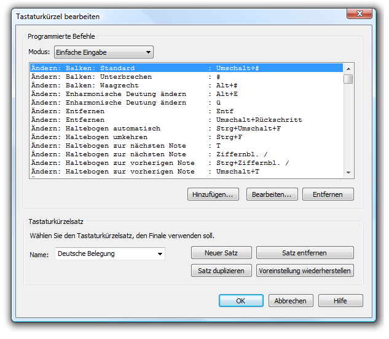Click the Entfernen button below the list

pos(328,194)
